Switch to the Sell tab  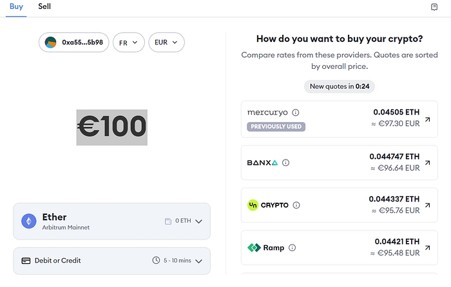point(44,6)
